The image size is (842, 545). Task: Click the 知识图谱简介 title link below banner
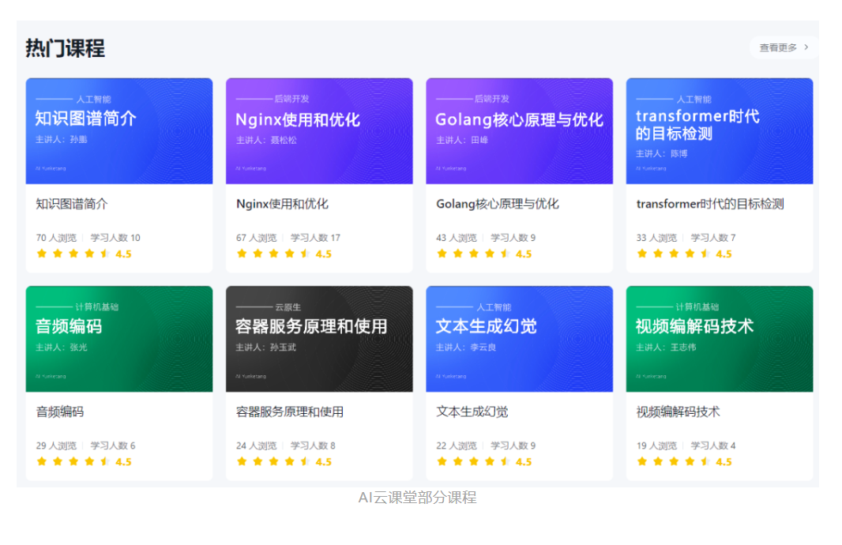coord(72,204)
